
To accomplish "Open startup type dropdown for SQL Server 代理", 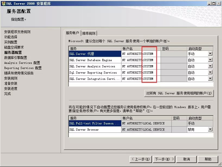I will tap(210, 54).
